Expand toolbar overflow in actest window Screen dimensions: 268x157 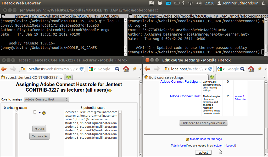coord(141,69)
